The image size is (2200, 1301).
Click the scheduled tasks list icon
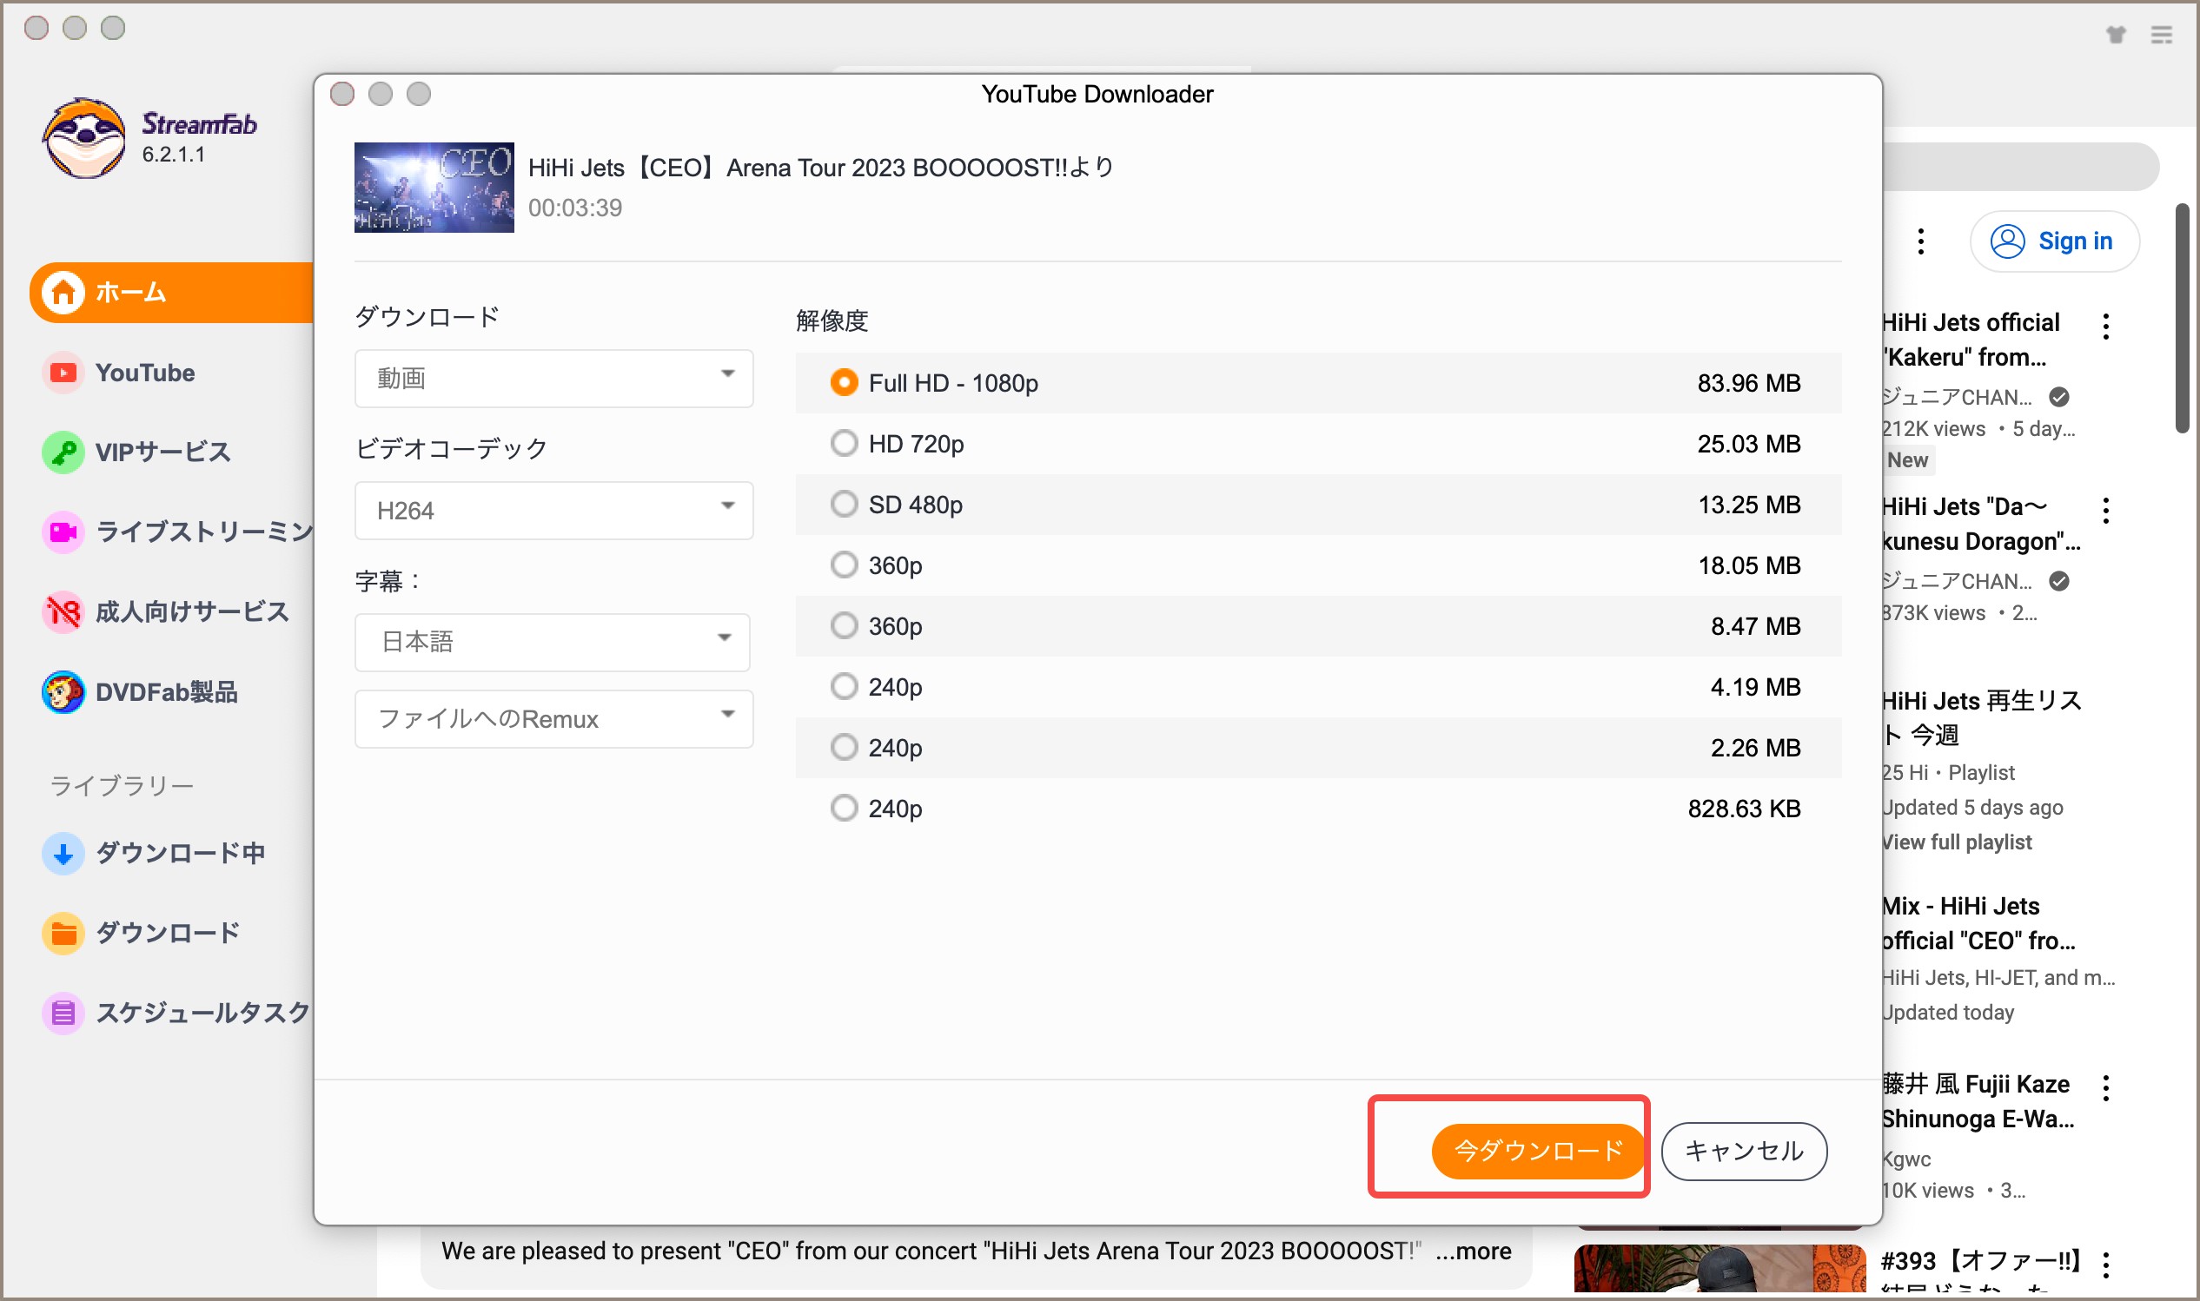click(63, 1014)
